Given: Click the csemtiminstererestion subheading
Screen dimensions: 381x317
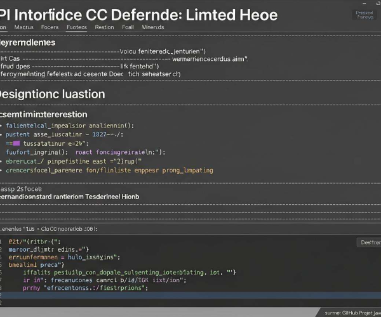Looking at the screenshot, I should click(x=43, y=114).
